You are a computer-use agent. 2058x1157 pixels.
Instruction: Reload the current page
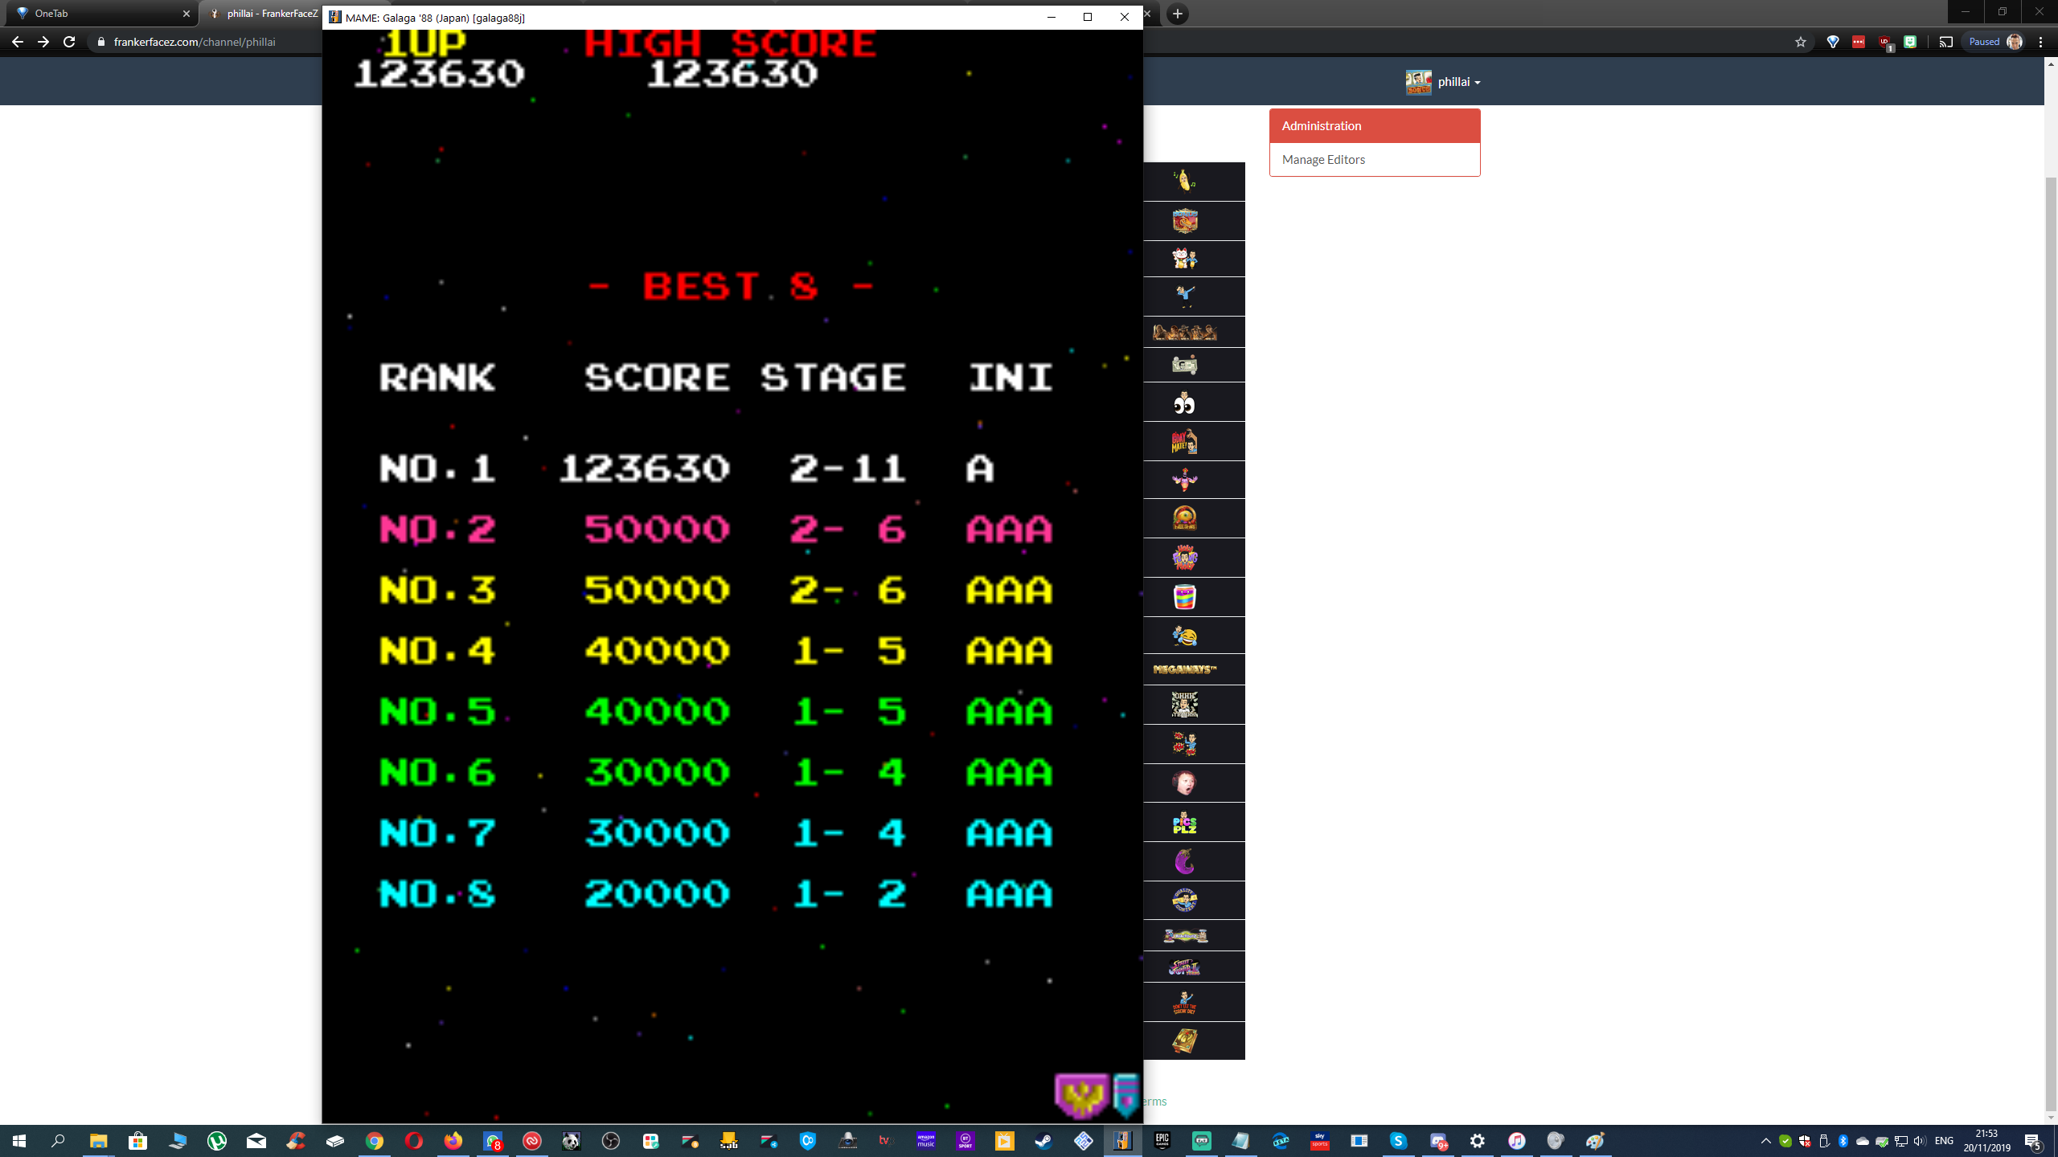click(x=69, y=42)
